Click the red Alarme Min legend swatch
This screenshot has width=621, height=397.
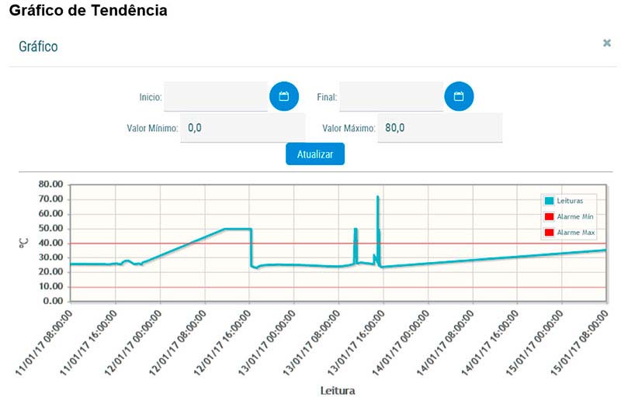(x=549, y=217)
